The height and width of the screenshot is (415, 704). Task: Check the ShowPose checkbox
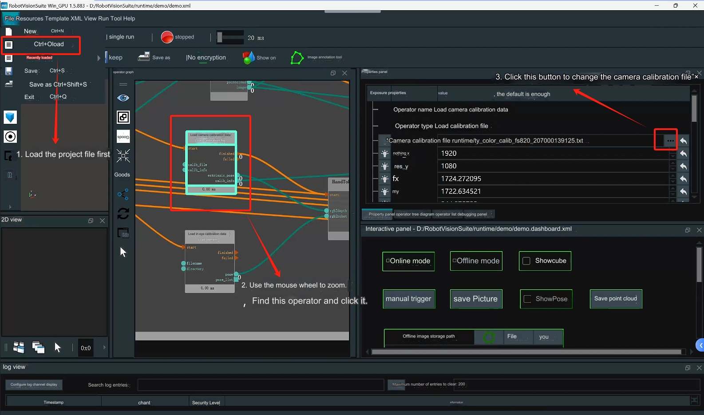527,299
